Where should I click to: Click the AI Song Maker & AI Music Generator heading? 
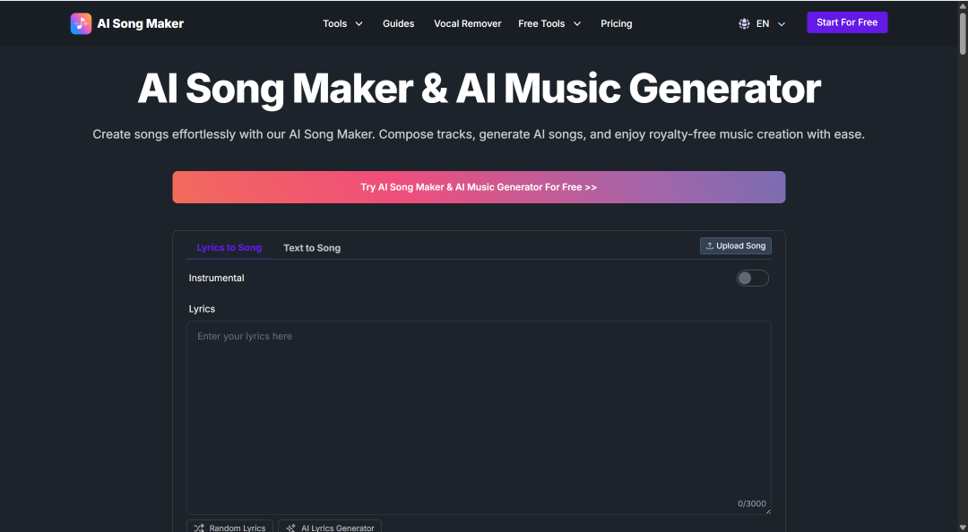(x=479, y=89)
